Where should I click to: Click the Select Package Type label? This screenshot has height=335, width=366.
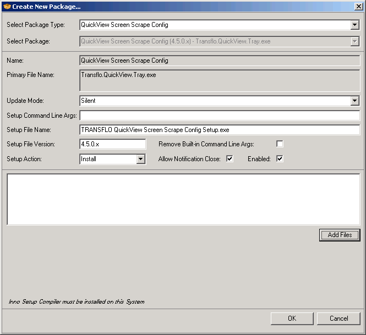(36, 25)
